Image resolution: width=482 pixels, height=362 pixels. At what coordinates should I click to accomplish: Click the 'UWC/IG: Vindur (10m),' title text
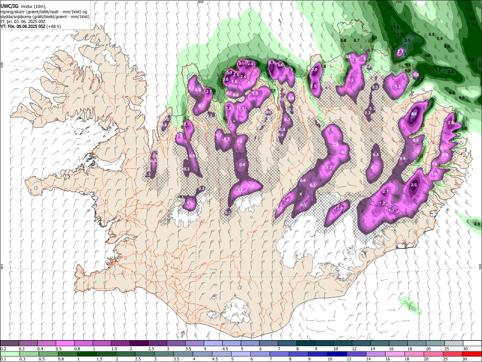click(x=23, y=6)
